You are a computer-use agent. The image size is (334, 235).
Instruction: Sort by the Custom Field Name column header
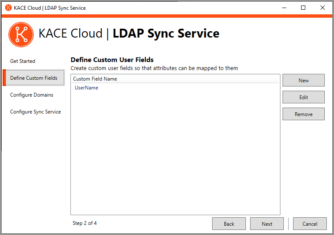(95, 79)
